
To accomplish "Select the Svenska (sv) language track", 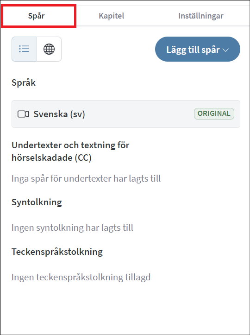I will pos(126,114).
